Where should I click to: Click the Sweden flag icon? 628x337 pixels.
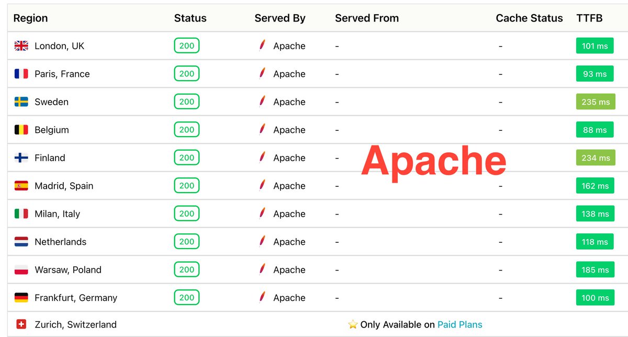tap(21, 102)
